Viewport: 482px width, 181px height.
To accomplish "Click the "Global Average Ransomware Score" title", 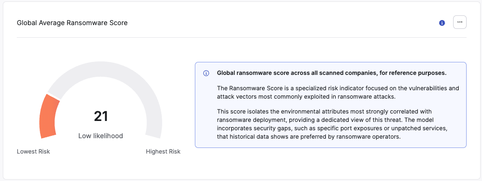I will coord(72,23).
